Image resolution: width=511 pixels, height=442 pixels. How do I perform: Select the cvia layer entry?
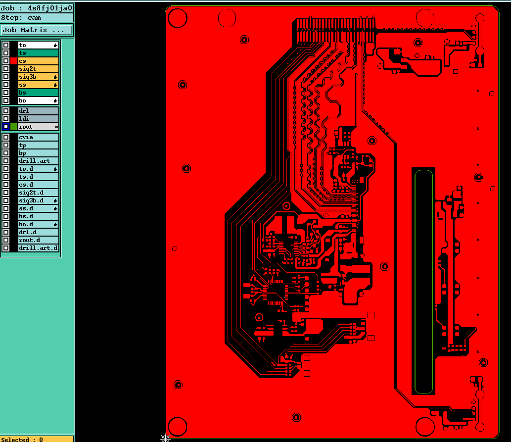click(39, 137)
